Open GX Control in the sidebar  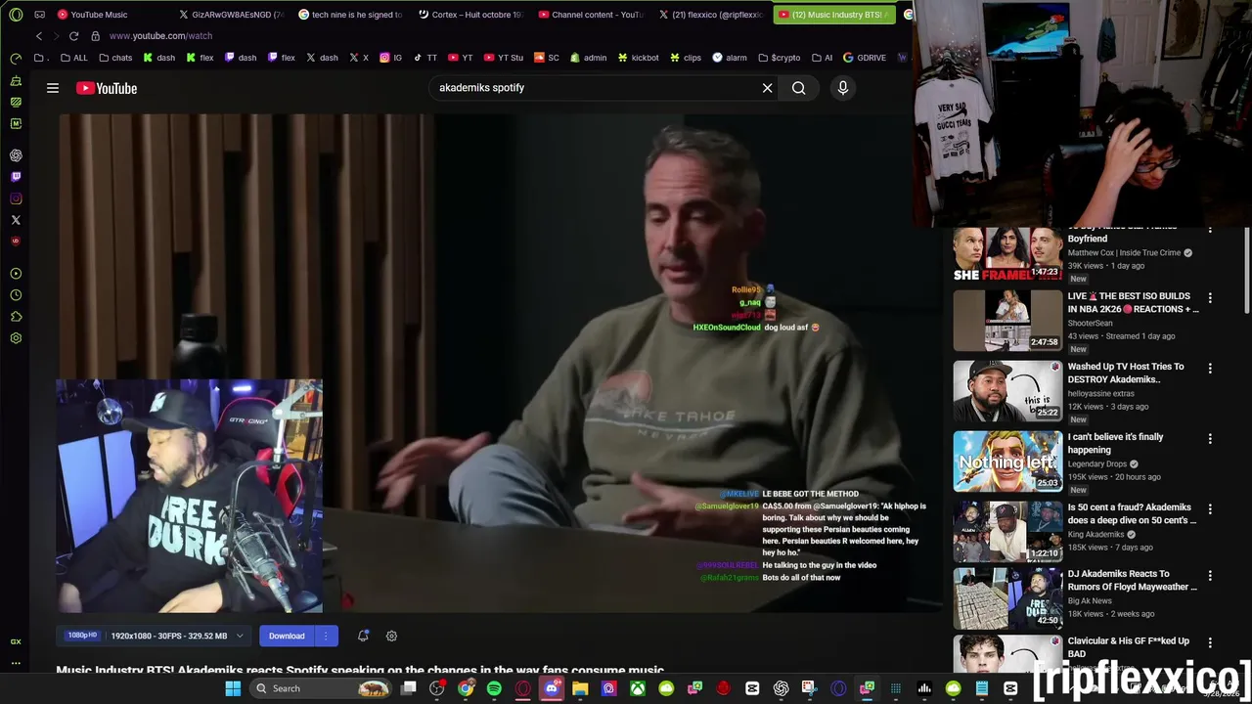(16, 59)
